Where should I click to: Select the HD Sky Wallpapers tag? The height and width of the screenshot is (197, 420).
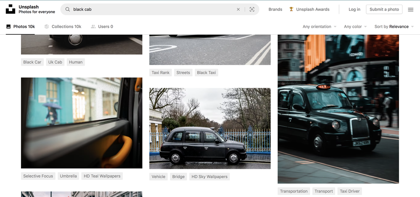point(210,177)
